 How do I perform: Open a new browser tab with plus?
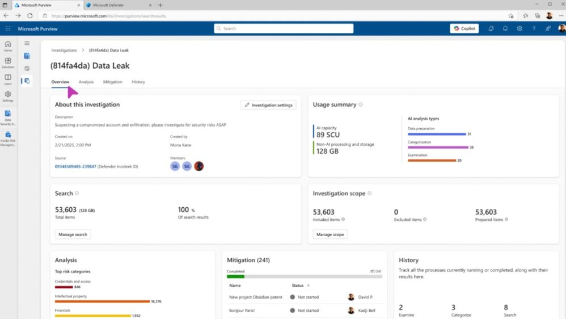160,5
